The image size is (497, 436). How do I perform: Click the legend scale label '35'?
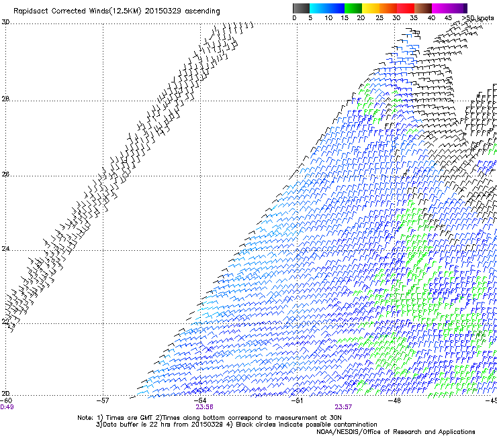pos(414,18)
